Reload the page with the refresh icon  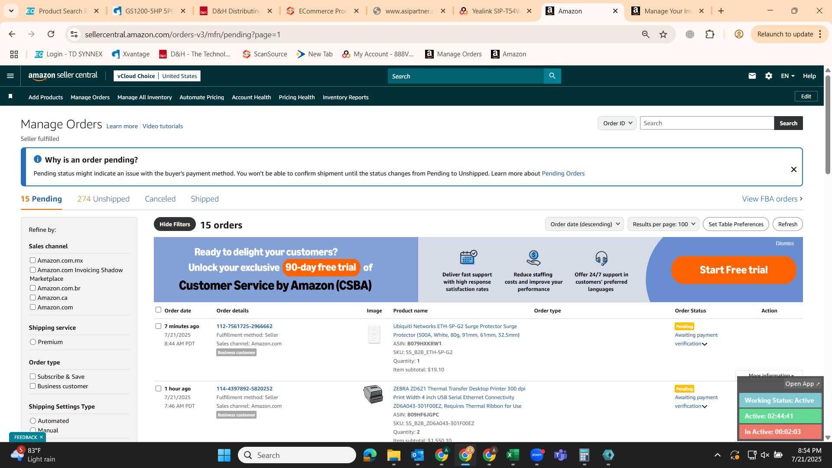pyautogui.click(x=51, y=34)
